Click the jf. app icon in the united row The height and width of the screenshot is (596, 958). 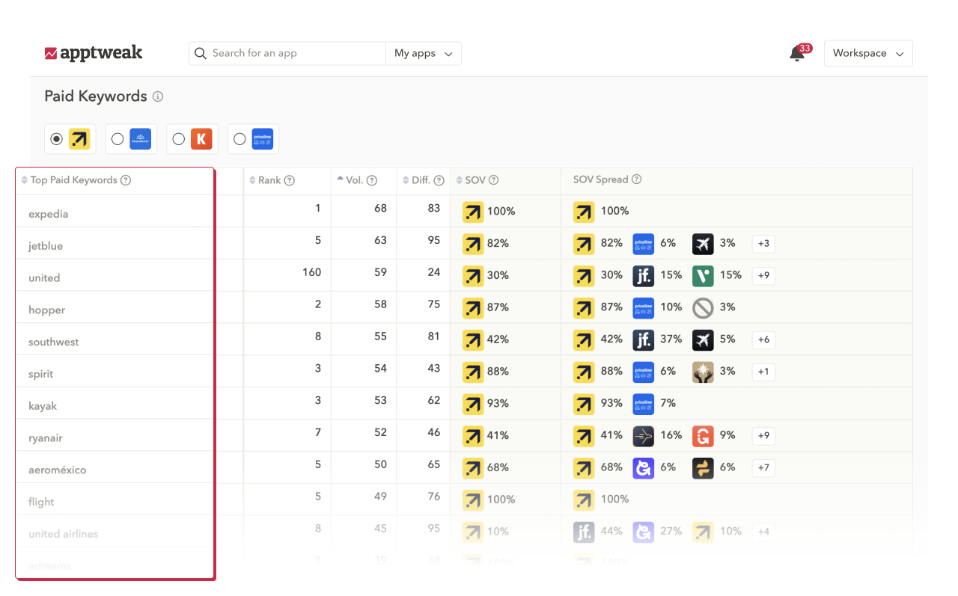[644, 276]
